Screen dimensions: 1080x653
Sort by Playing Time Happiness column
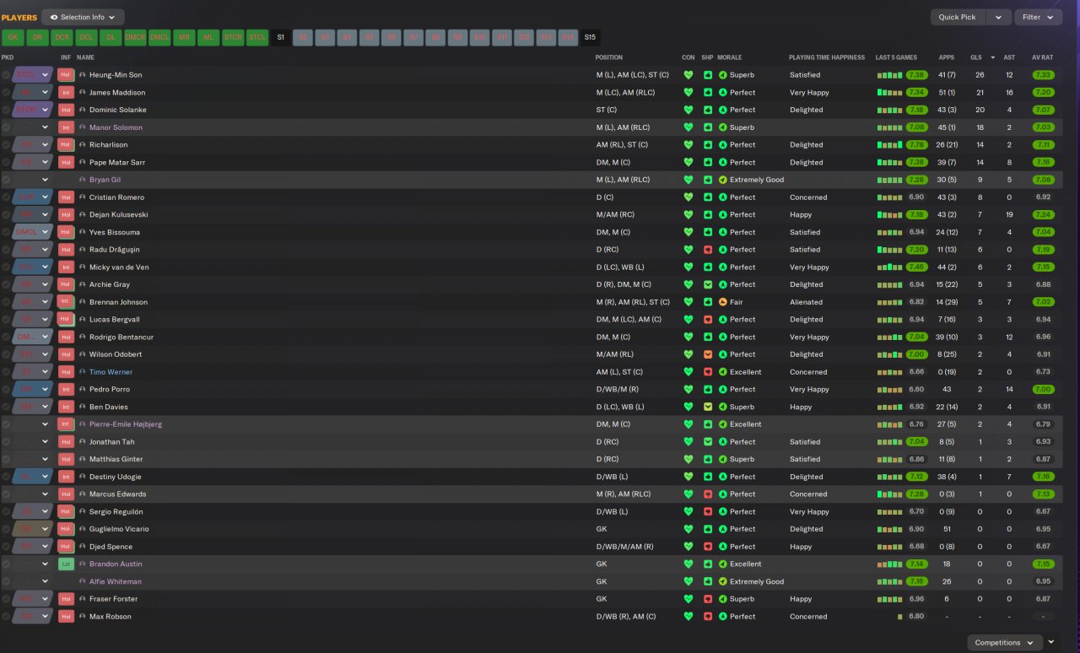(827, 57)
